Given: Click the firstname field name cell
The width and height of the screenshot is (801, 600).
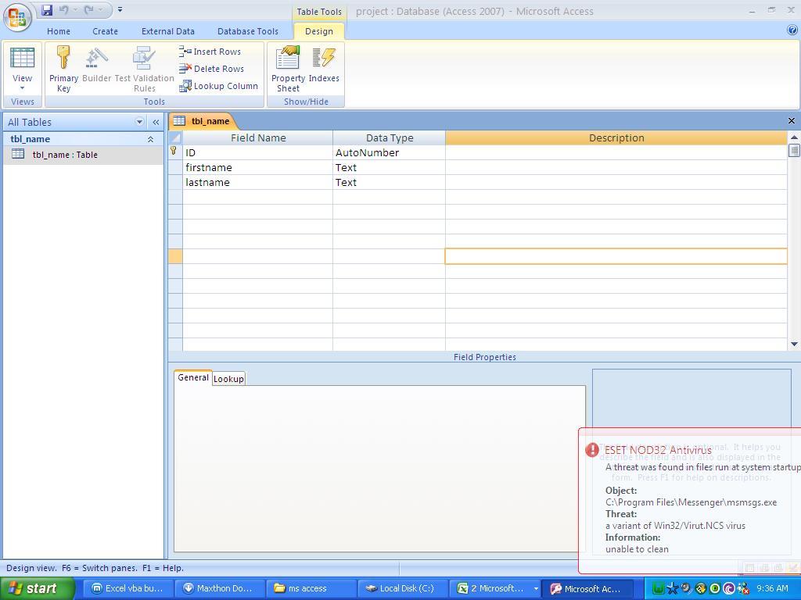Looking at the screenshot, I should pos(257,167).
